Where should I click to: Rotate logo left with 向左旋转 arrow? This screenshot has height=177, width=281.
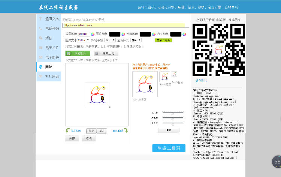pos(67,131)
